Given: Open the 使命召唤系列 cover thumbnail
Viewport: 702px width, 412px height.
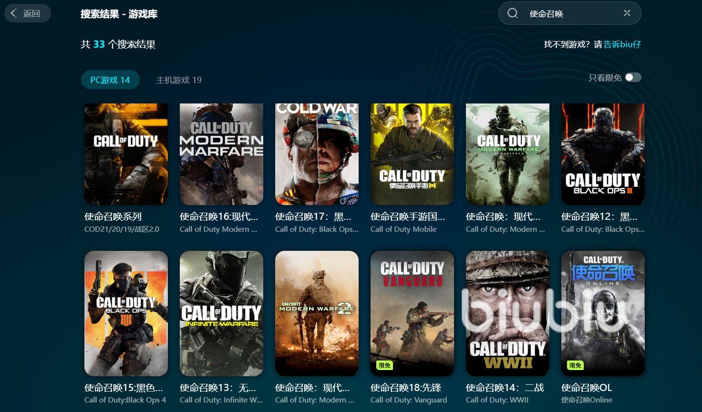Looking at the screenshot, I should [126, 154].
